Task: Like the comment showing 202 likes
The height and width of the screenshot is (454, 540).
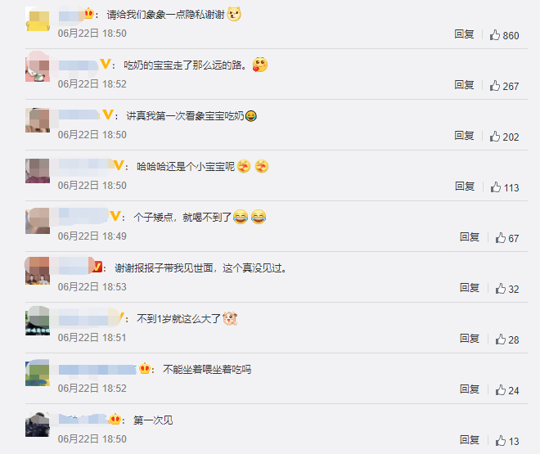Action: pyautogui.click(x=495, y=137)
